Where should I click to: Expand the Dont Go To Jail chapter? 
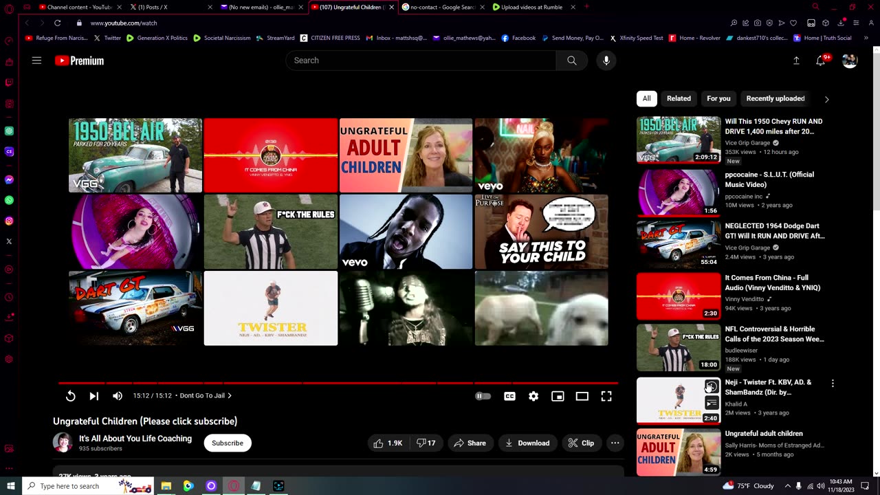click(x=206, y=396)
